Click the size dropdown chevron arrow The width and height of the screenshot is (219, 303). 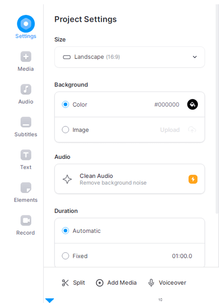click(x=195, y=57)
